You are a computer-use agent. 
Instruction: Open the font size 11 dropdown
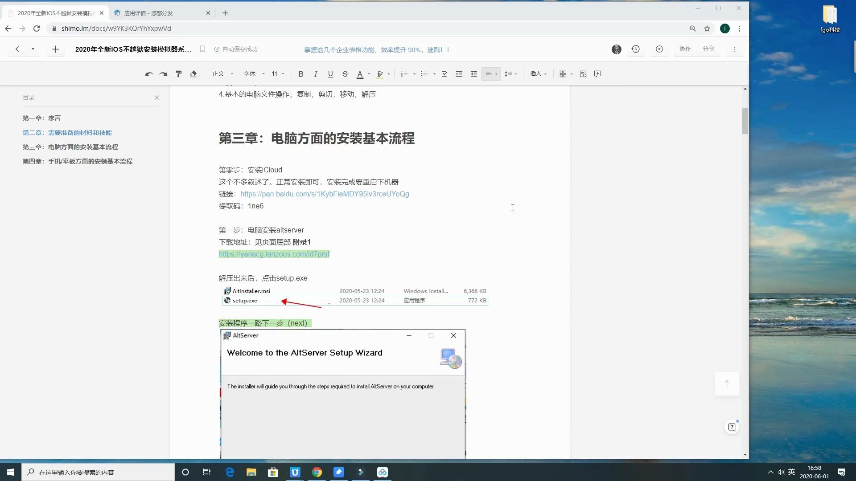[278, 74]
